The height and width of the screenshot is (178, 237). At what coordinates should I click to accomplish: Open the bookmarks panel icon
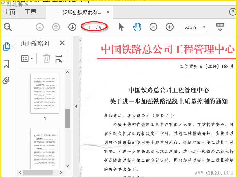[x=6, y=63]
